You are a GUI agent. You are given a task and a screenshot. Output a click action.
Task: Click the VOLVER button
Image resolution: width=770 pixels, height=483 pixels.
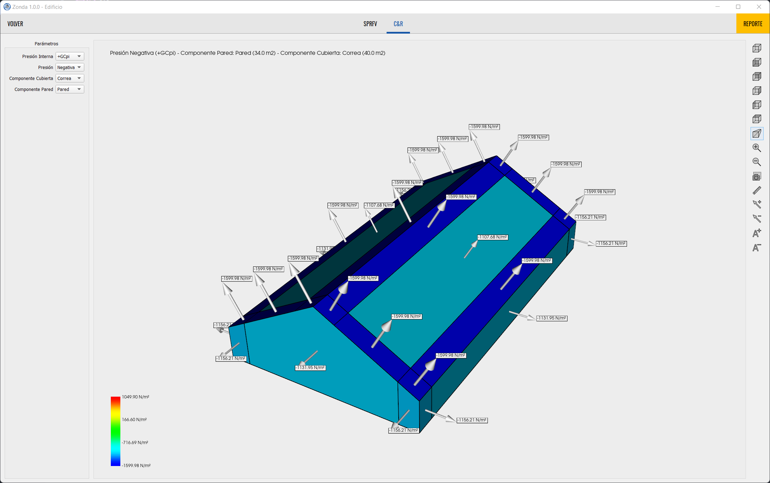coord(15,24)
